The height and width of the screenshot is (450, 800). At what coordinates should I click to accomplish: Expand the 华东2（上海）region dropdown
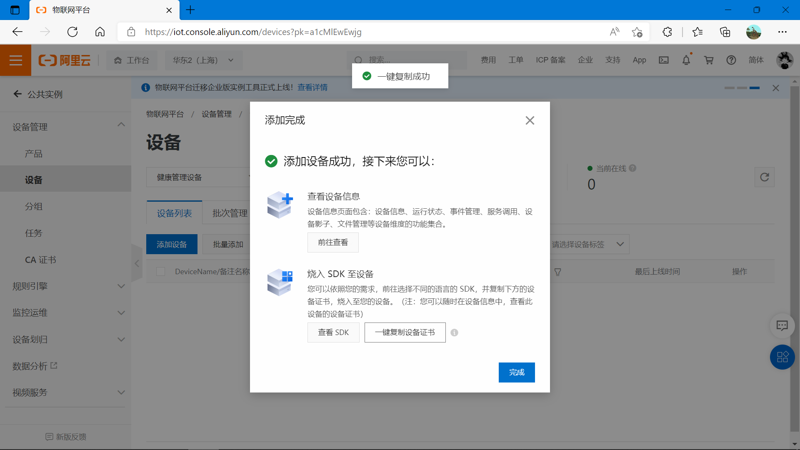(203, 60)
